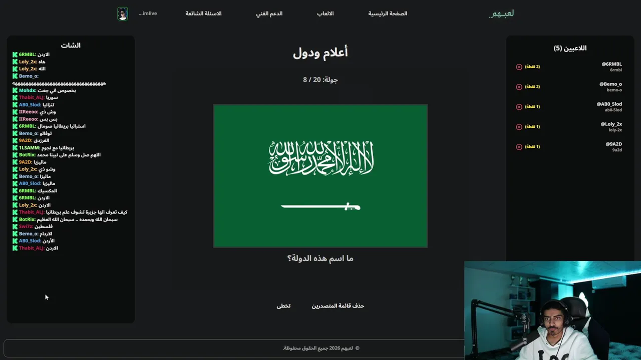This screenshot has width=641, height=360.
Task: Click the Kick icon beside Bemo_o's الاردام message
Action: pos(15,233)
